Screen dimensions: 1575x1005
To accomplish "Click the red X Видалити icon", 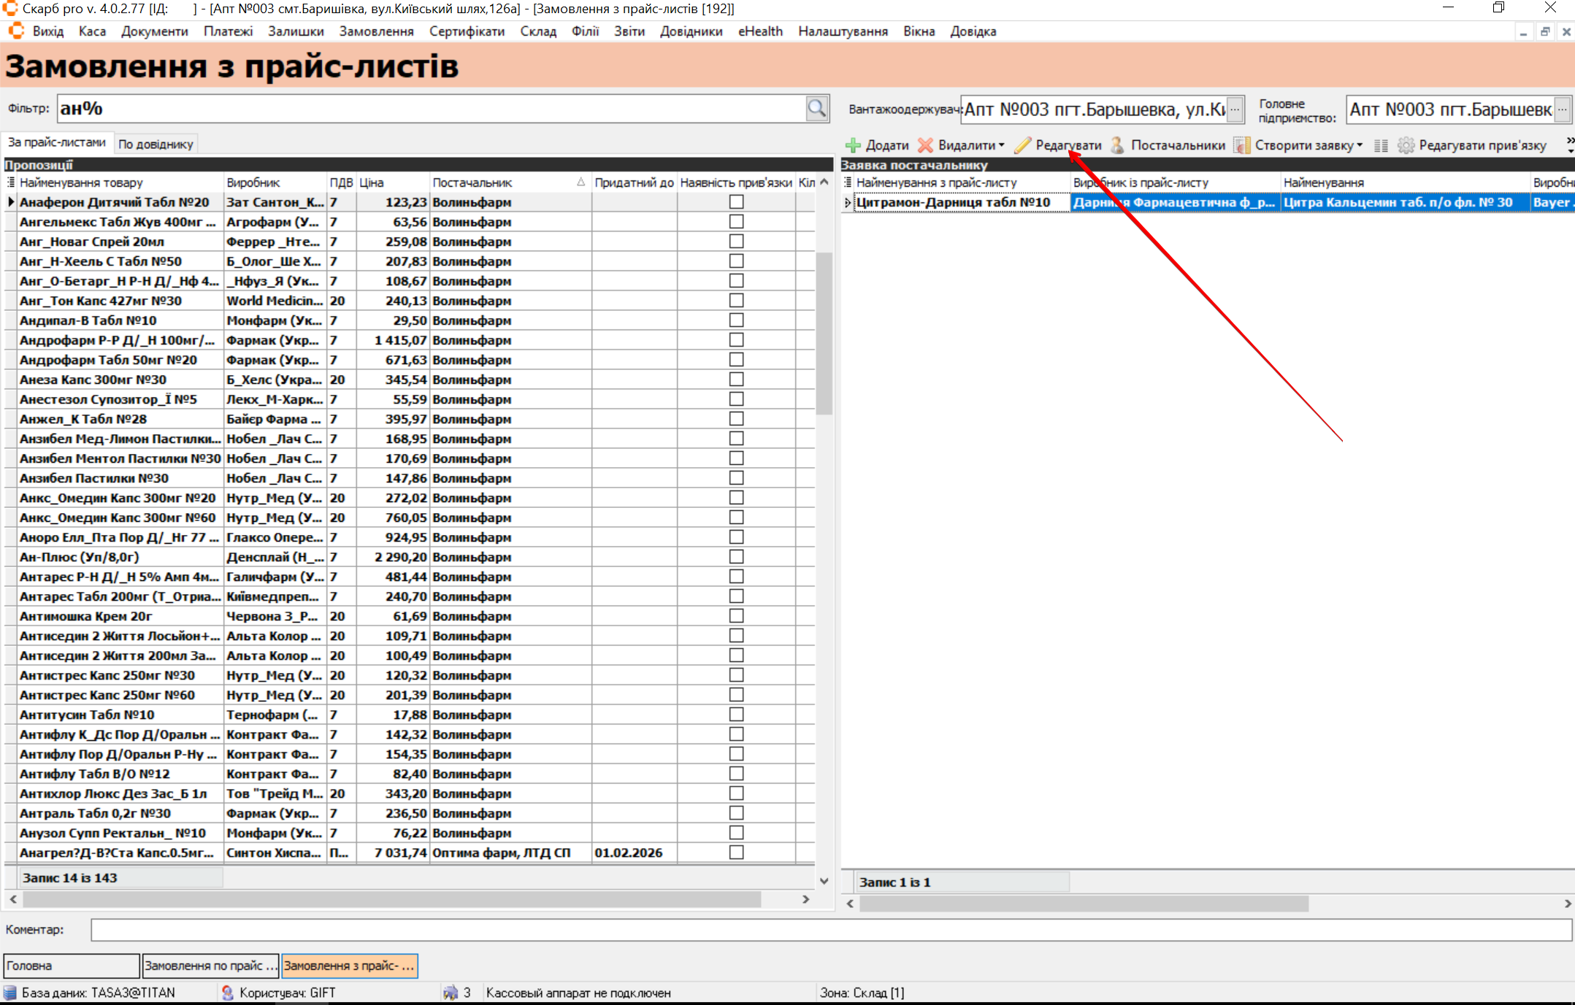I will pyautogui.click(x=925, y=145).
